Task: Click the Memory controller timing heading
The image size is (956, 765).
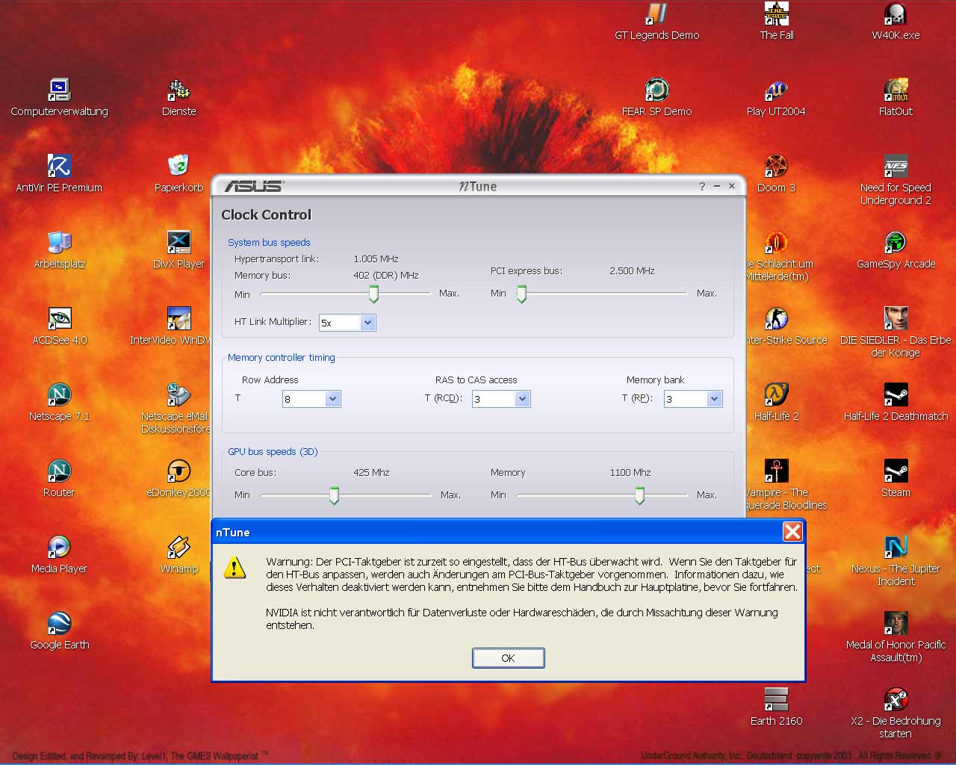Action: (x=282, y=357)
